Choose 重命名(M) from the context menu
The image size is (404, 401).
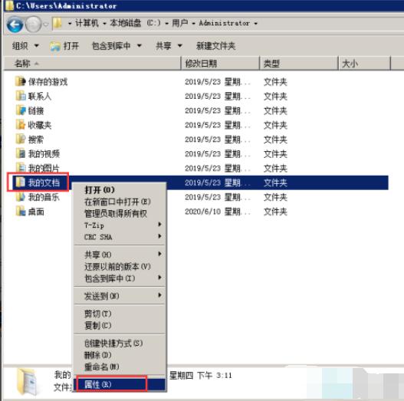[102, 366]
